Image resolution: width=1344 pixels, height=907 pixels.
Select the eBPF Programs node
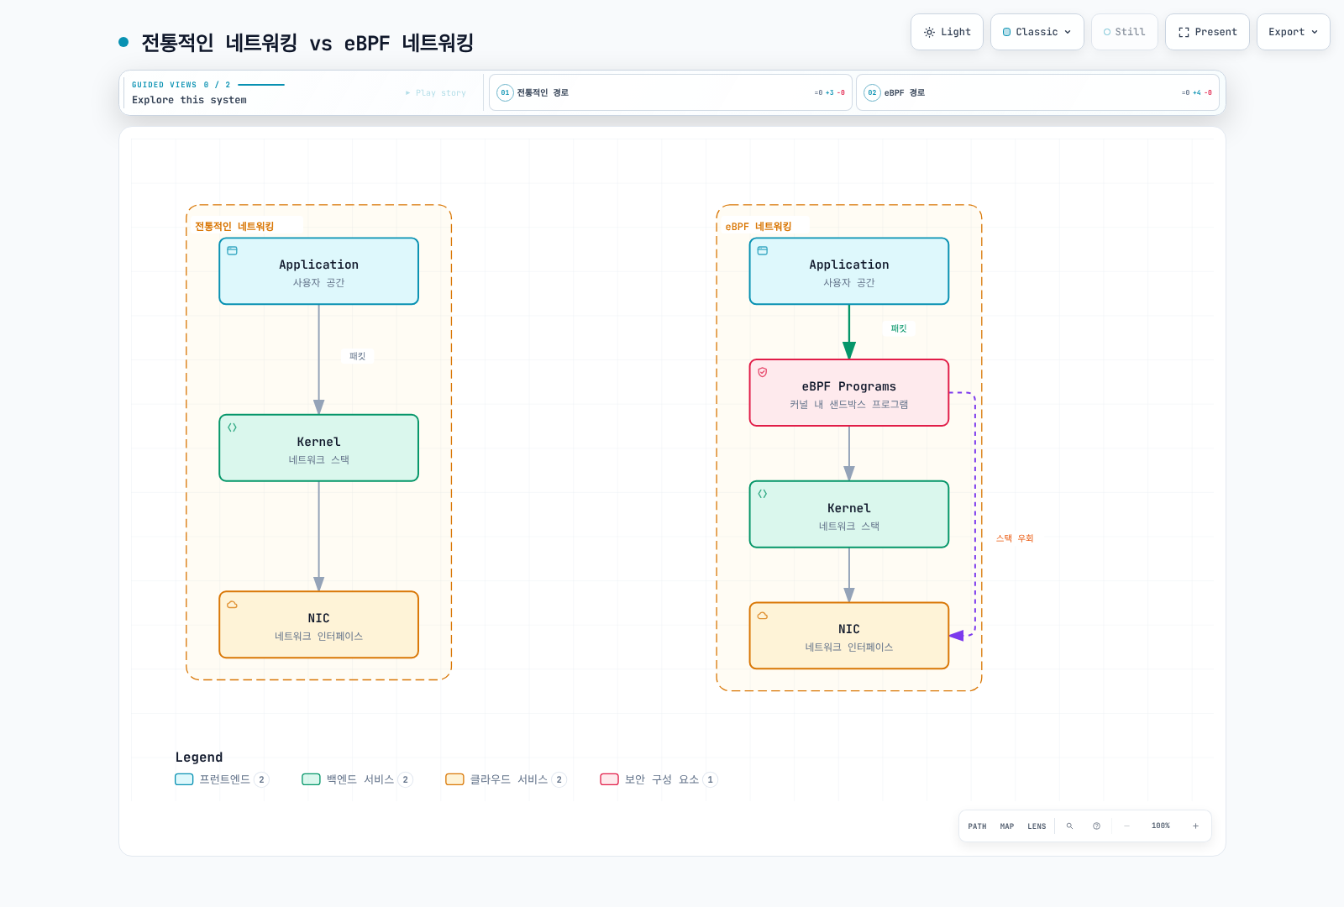[848, 393]
